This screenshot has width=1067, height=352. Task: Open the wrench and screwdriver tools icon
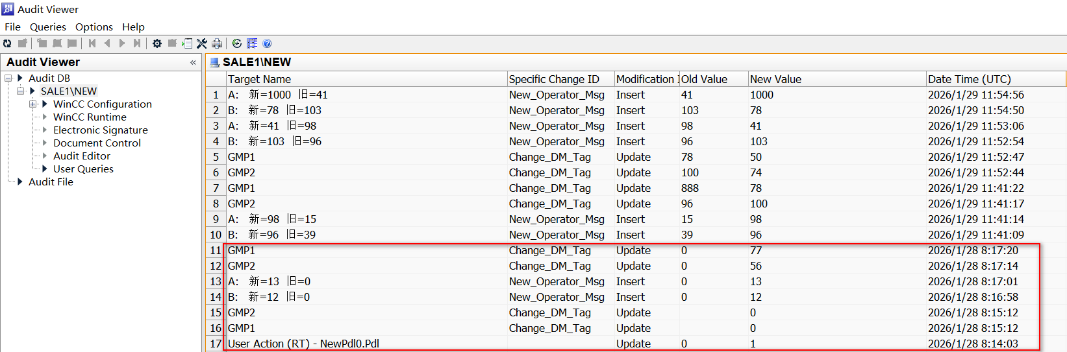[x=202, y=43]
